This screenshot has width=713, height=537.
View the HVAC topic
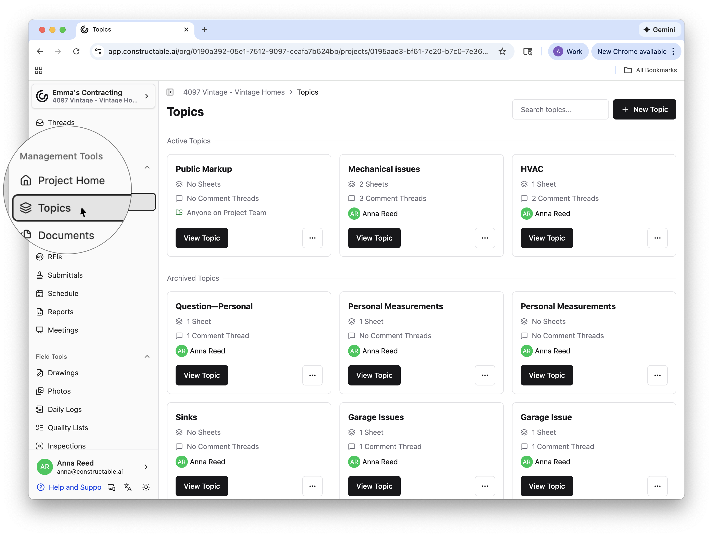(547, 238)
